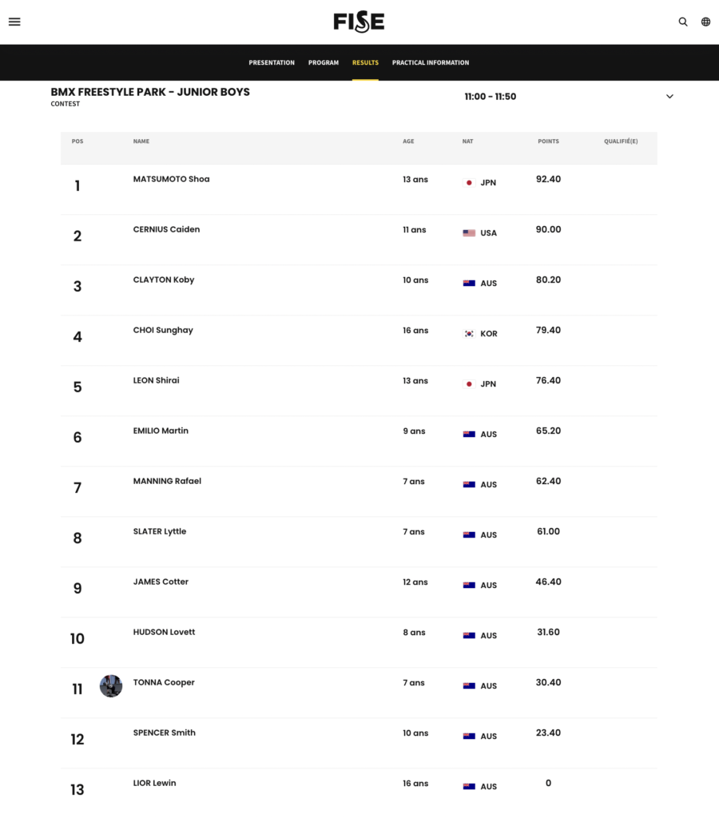Click the USA flag icon
The height and width of the screenshot is (818, 719).
[x=469, y=233]
